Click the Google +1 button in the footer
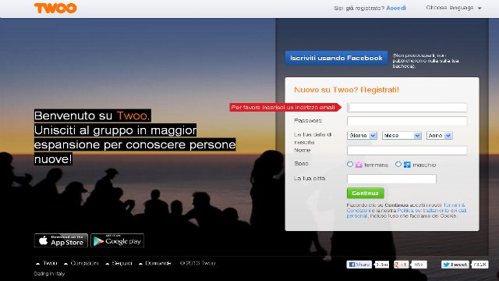 point(401,265)
